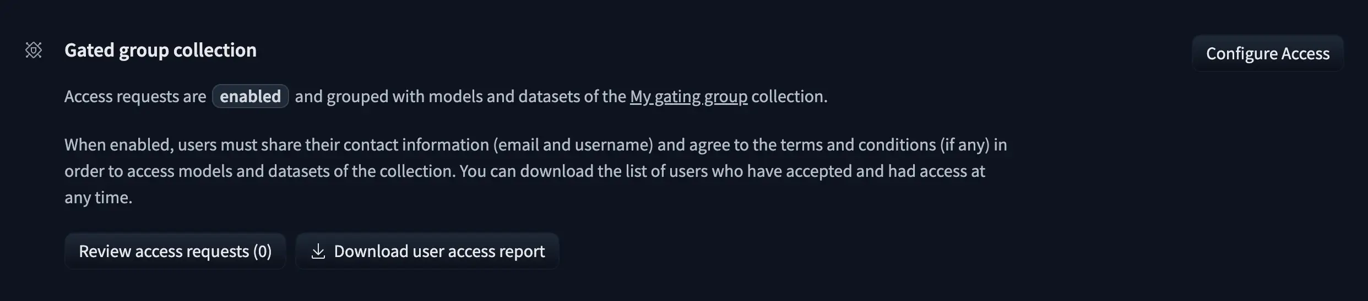Click the "Access requests are" text

tap(135, 97)
